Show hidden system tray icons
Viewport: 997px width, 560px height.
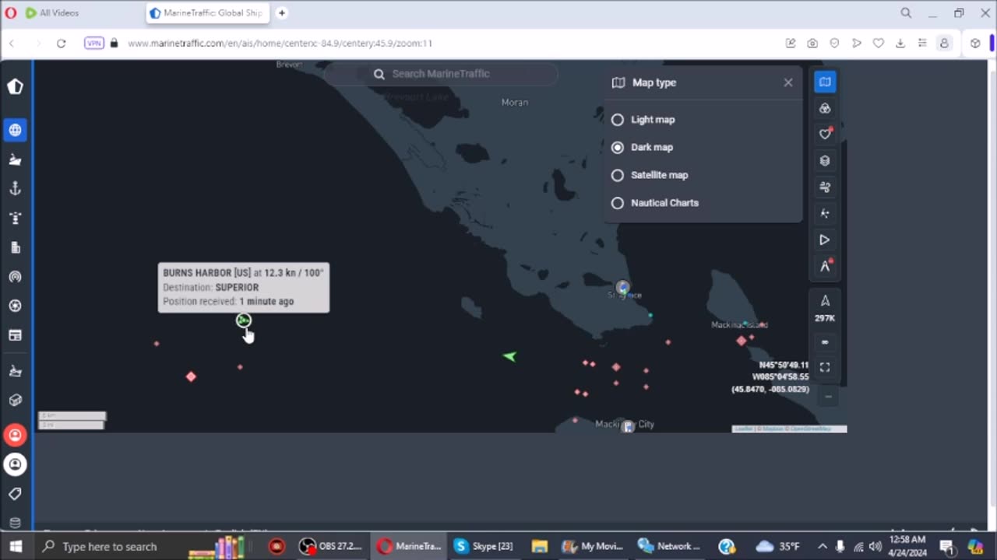(823, 546)
